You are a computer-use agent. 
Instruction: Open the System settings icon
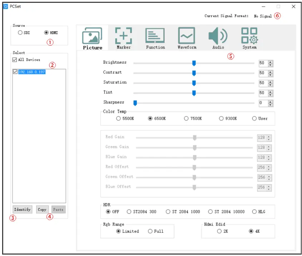(249, 36)
